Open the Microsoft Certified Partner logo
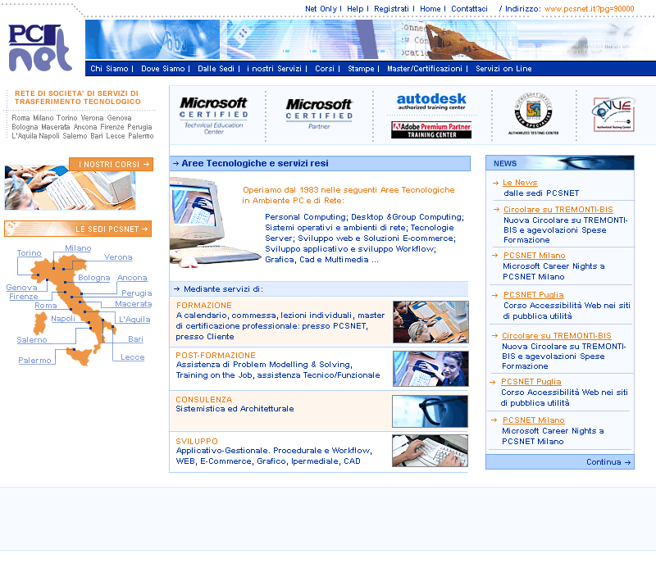 (319, 114)
